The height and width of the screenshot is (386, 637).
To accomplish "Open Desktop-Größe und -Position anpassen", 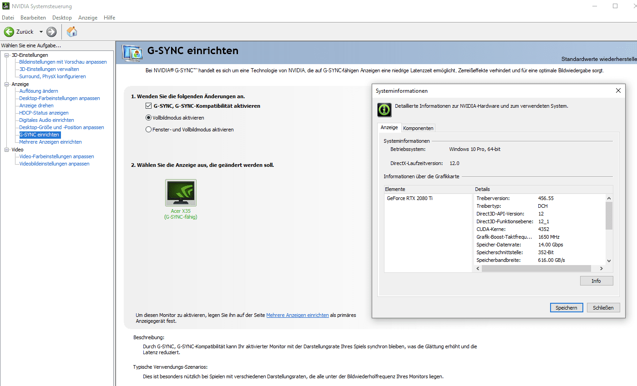I will click(61, 127).
